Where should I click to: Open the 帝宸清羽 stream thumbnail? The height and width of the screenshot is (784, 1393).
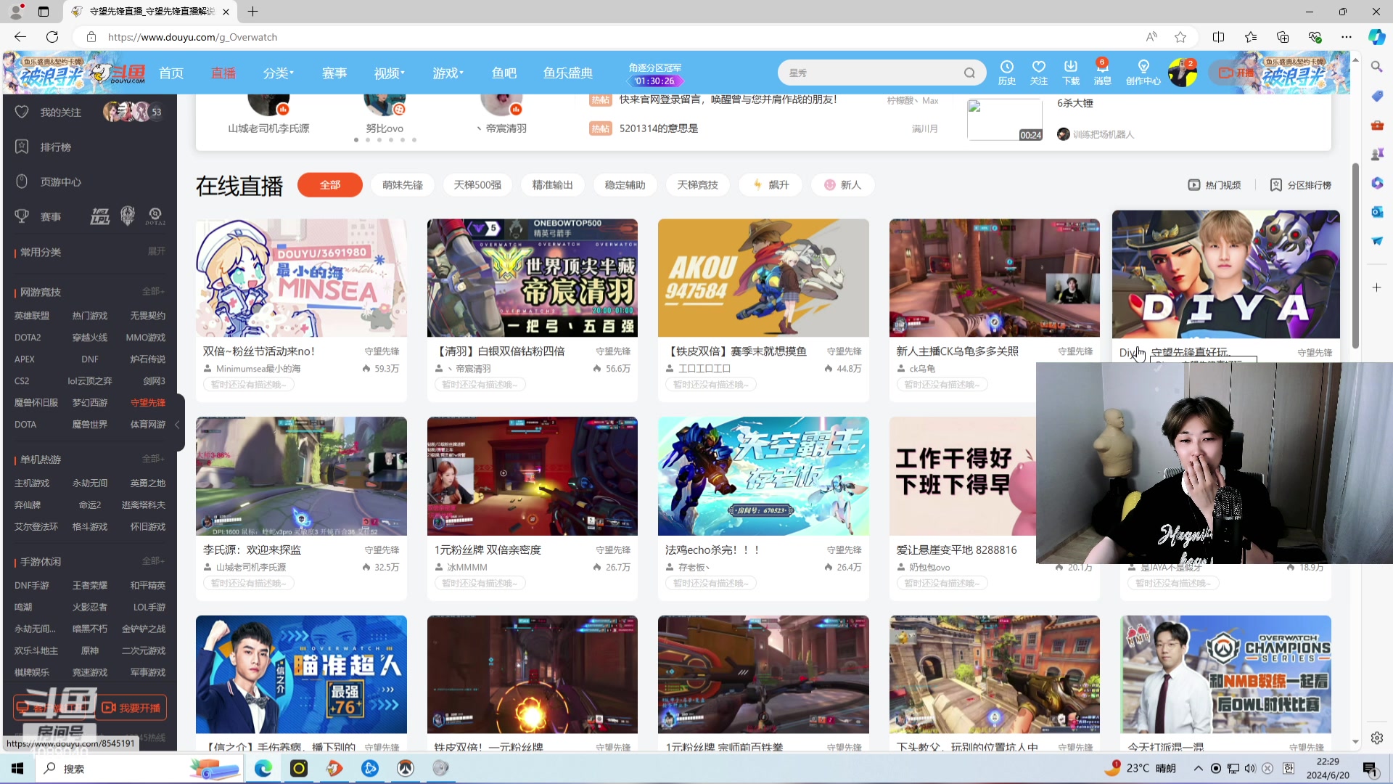click(533, 278)
